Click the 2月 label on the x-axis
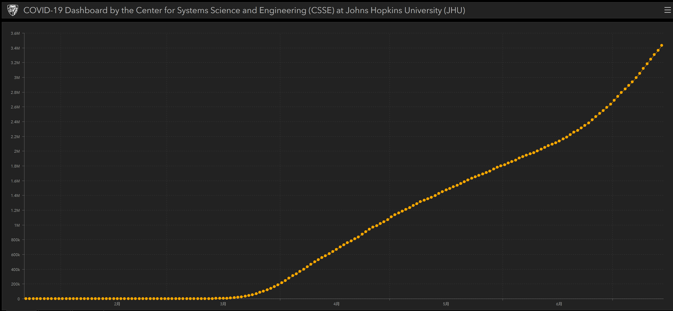 tap(117, 304)
